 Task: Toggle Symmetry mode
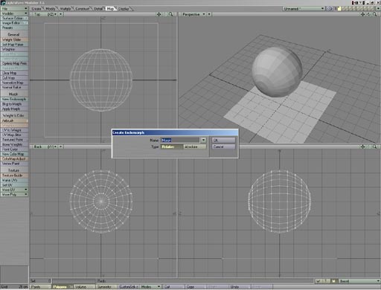coord(106,287)
